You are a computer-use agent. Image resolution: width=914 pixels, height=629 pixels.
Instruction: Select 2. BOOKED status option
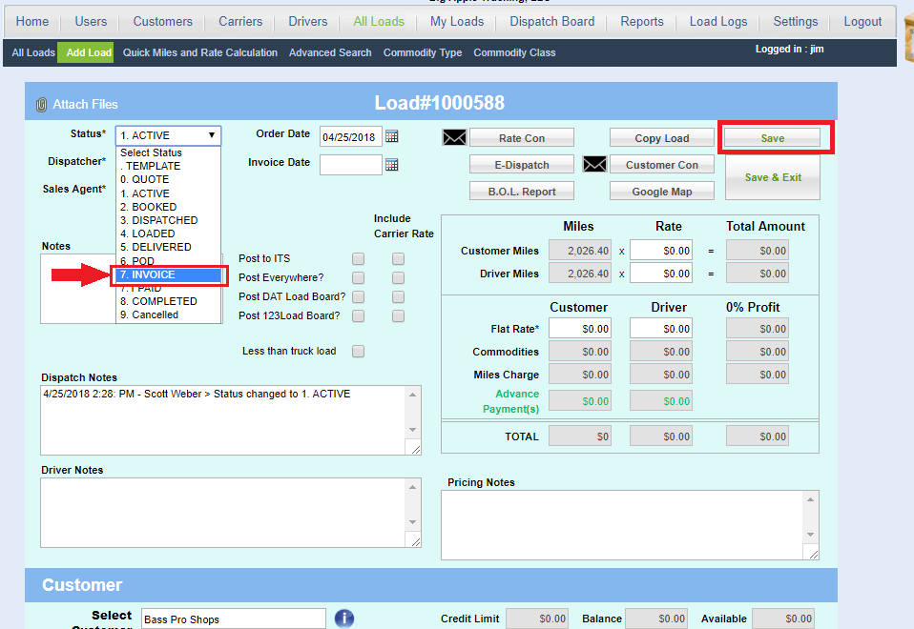[169, 208]
